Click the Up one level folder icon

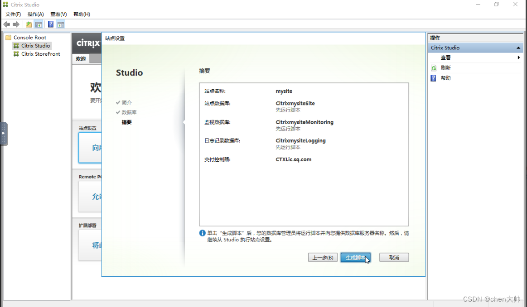29,24
